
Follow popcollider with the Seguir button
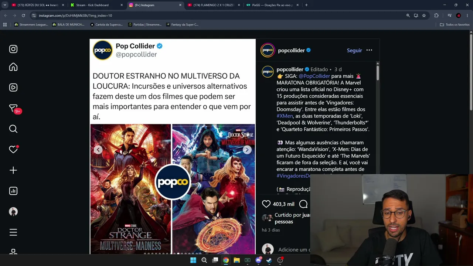tap(354, 50)
